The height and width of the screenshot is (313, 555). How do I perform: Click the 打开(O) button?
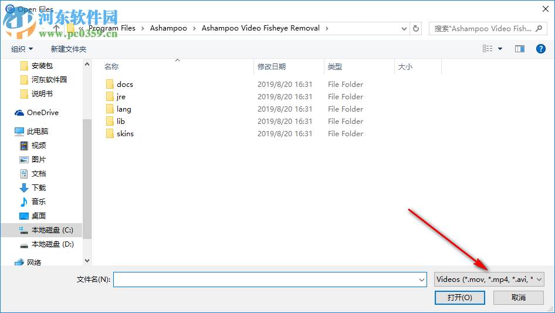point(460,297)
